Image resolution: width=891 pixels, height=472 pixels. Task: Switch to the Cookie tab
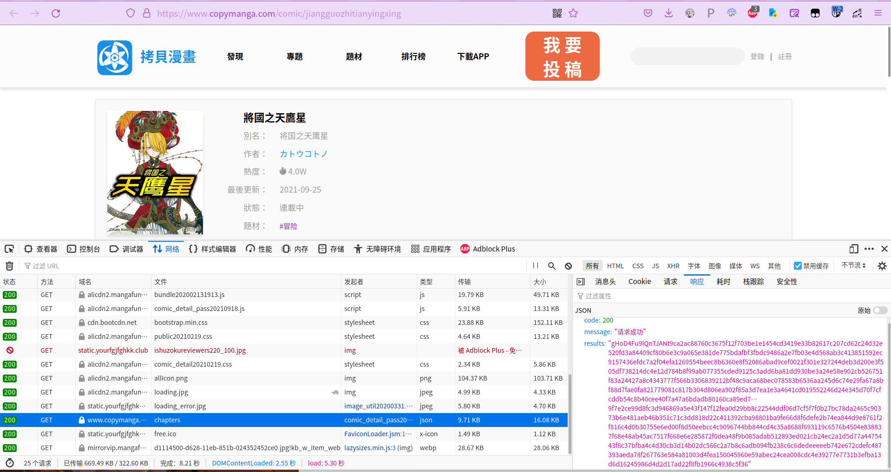click(639, 281)
